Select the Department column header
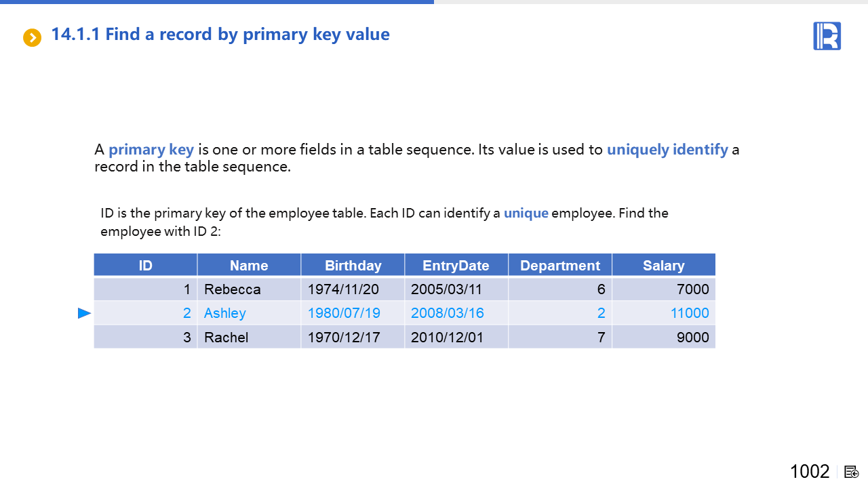The width and height of the screenshot is (868, 488). [x=559, y=266]
